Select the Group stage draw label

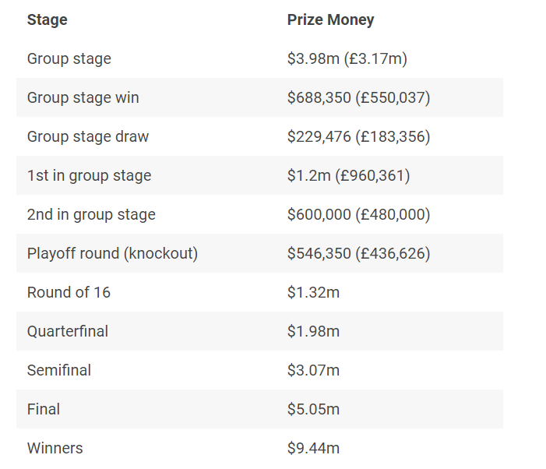click(x=88, y=136)
